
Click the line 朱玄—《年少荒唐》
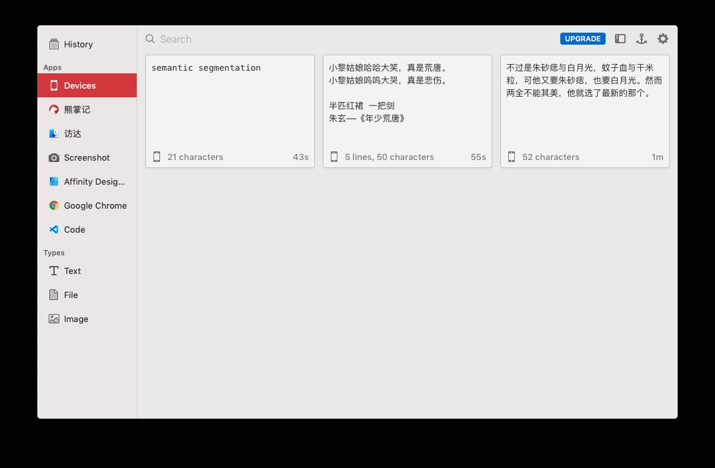(367, 119)
